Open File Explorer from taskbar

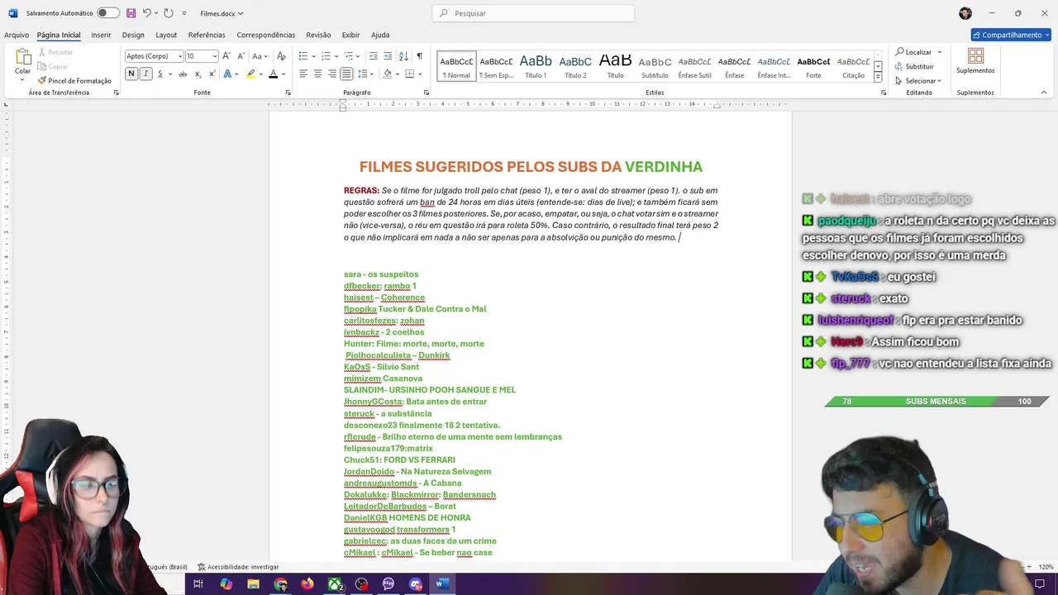tap(253, 583)
